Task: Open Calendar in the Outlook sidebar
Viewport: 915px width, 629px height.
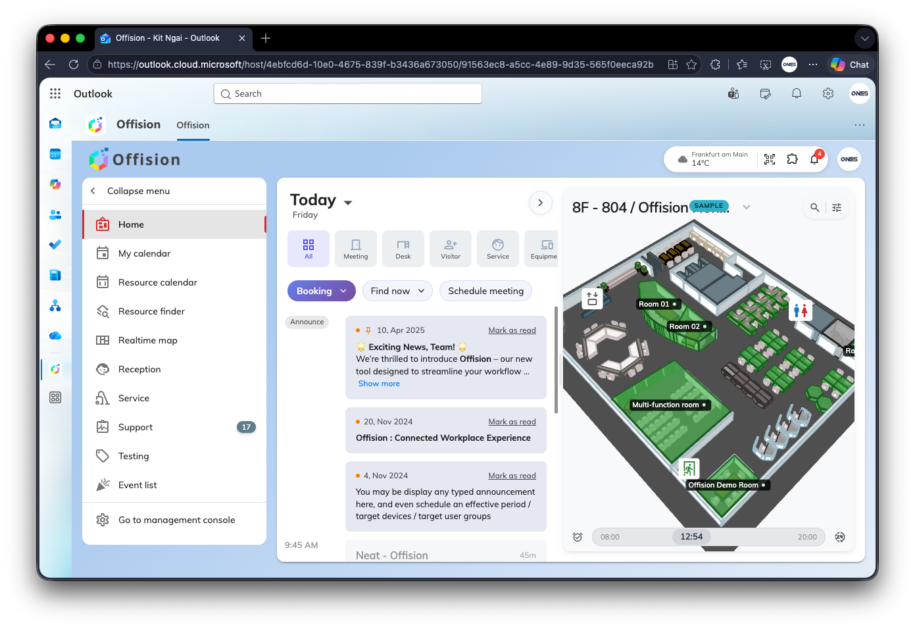Action: [55, 154]
